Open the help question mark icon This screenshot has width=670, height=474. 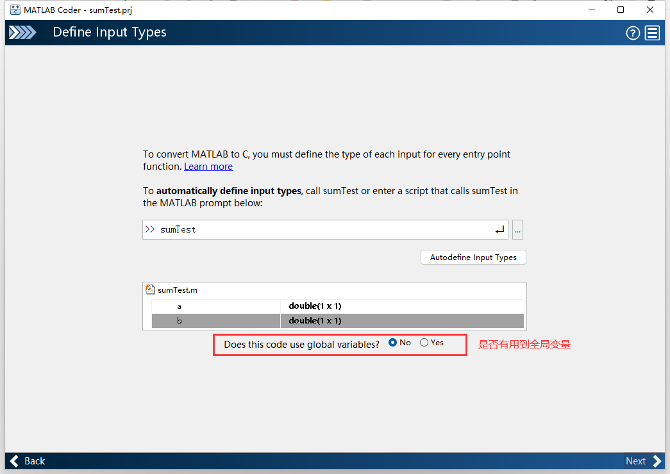coord(633,33)
